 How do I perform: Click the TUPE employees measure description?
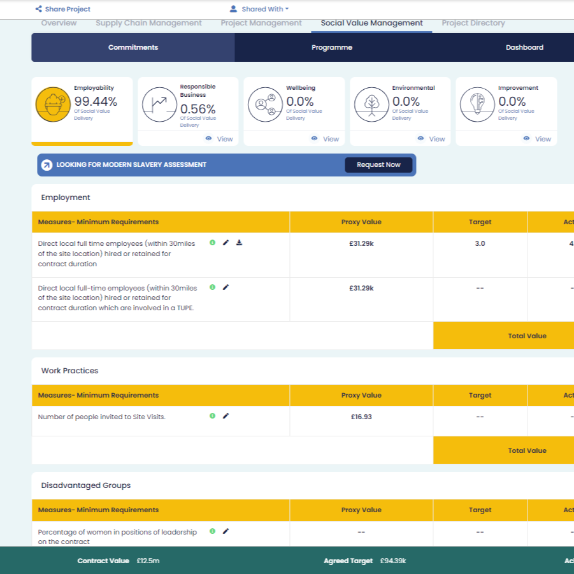(117, 298)
